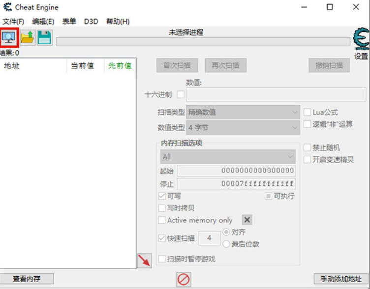Enable the 十六进制 hex checkbox
This screenshot has width=370, height=289.
click(x=181, y=94)
